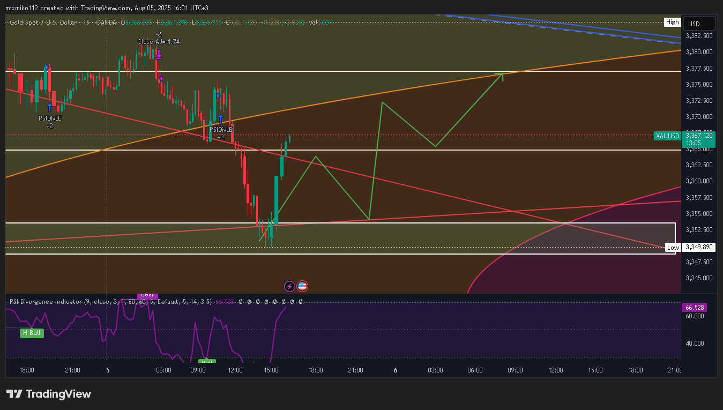Click the 03:00 time axis label
The height and width of the screenshot is (410, 723).
click(435, 370)
